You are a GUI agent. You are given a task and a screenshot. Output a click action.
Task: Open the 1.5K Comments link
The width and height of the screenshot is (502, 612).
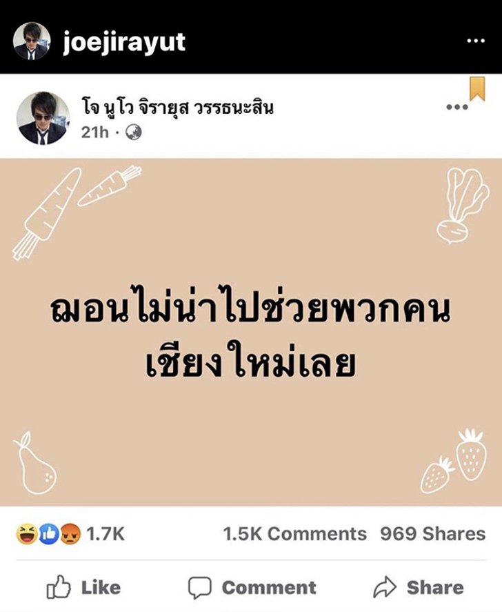click(294, 534)
